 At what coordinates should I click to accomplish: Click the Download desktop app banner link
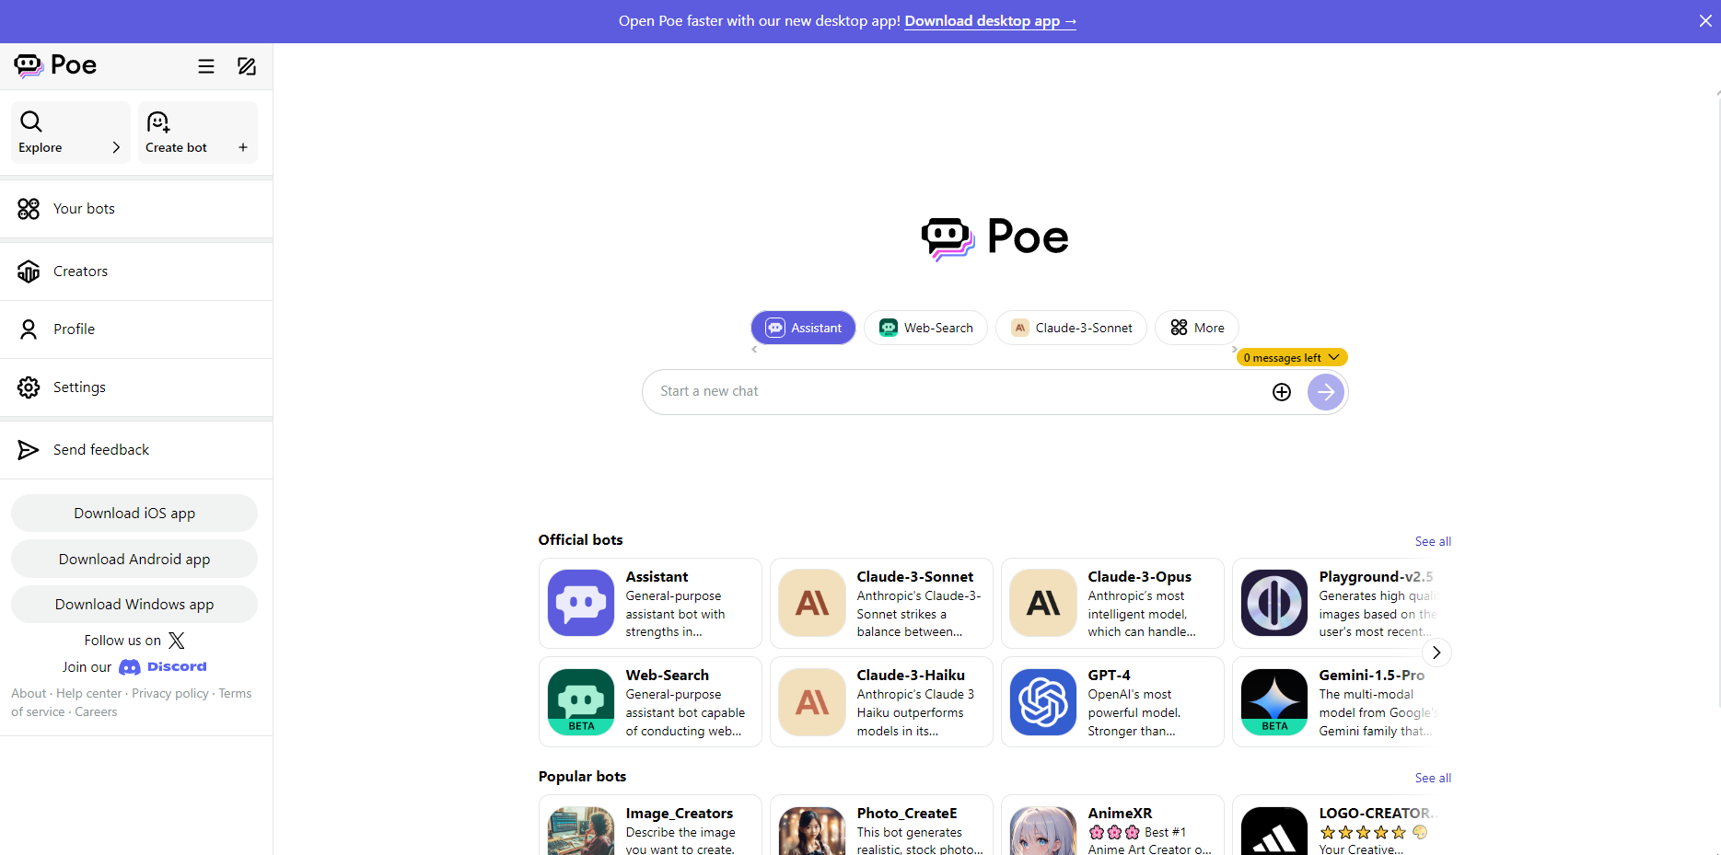(990, 21)
